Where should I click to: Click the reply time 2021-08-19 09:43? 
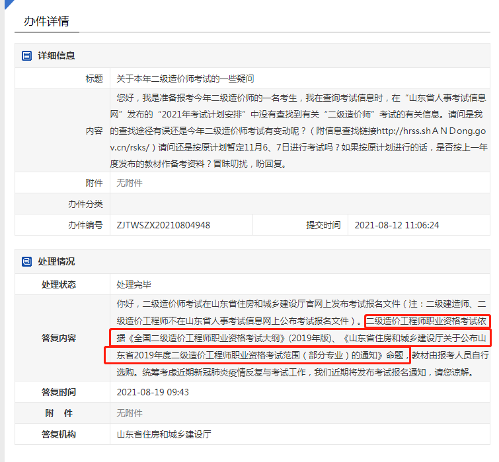tap(153, 392)
